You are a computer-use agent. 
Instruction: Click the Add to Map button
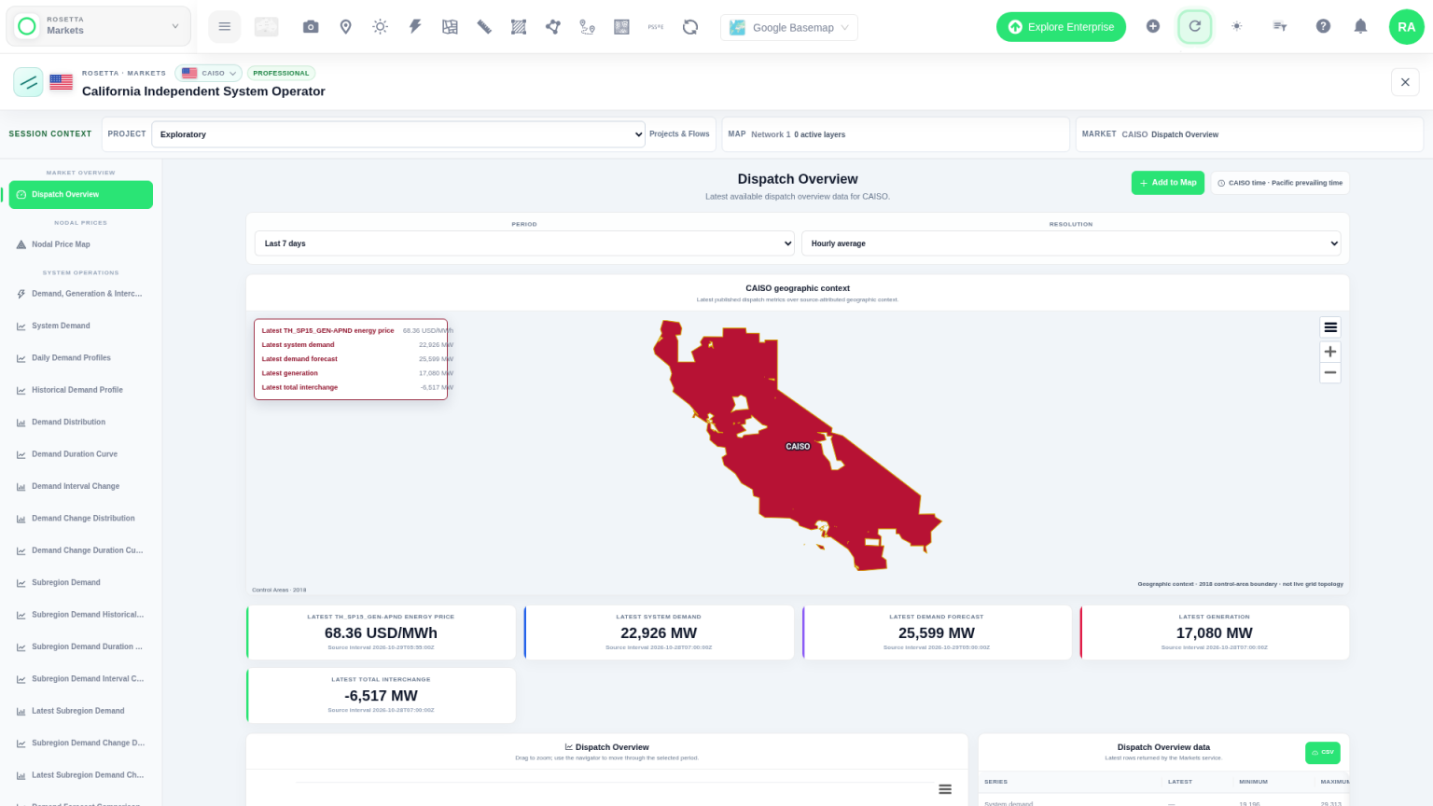[x=1168, y=183]
